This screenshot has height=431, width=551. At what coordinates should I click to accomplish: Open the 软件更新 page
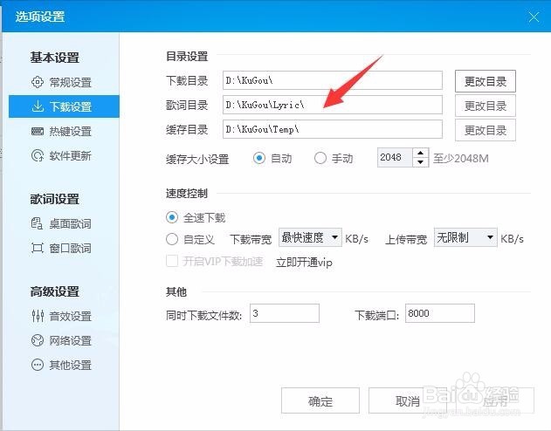64,155
